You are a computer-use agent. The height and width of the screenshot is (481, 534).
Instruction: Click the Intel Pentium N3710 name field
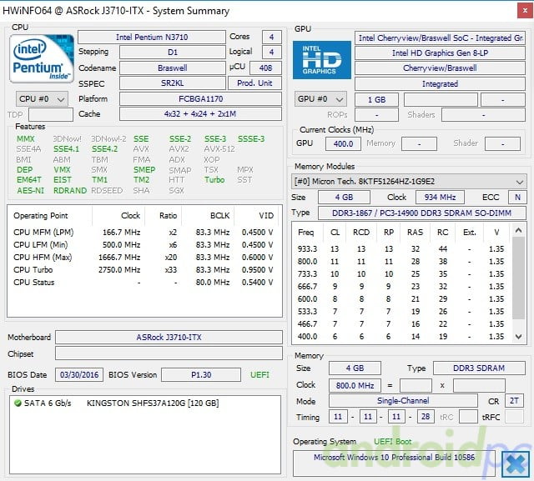coord(152,37)
